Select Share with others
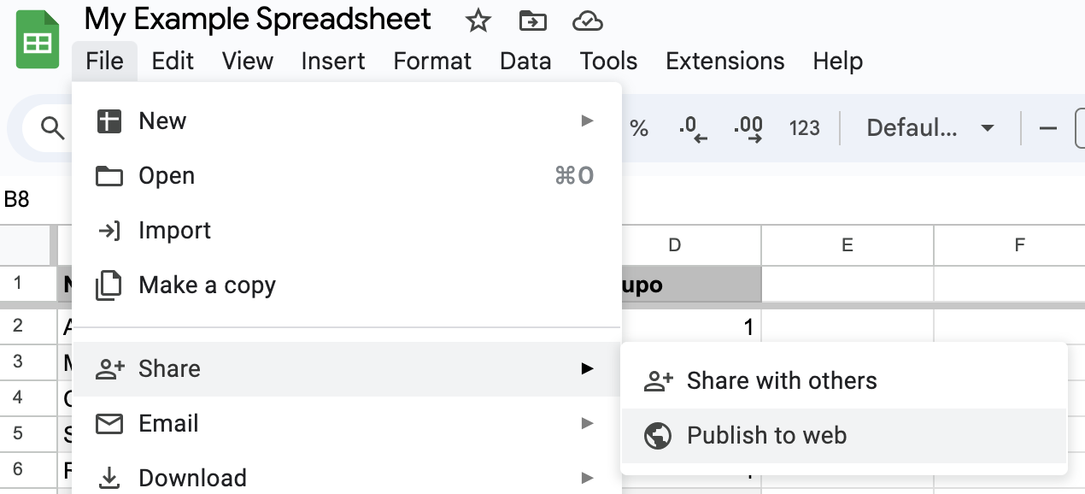The height and width of the screenshot is (494, 1085). coord(781,381)
